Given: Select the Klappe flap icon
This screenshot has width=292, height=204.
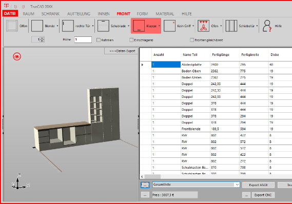Looking at the screenshot, I should (x=139, y=26).
